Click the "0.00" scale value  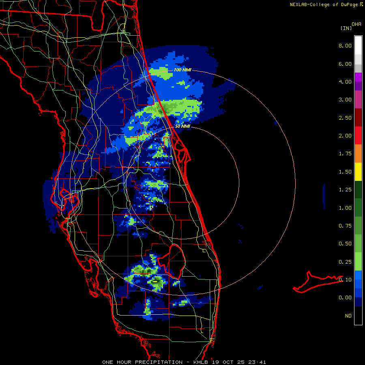click(x=345, y=298)
